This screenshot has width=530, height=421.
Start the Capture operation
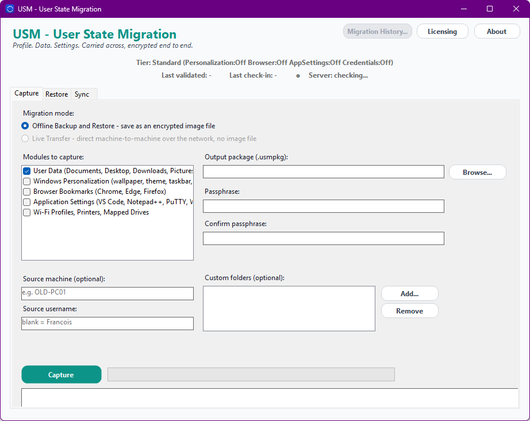61,374
